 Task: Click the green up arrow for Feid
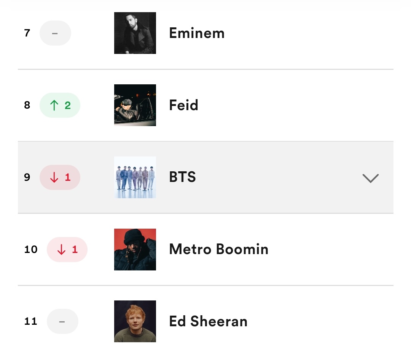(54, 105)
